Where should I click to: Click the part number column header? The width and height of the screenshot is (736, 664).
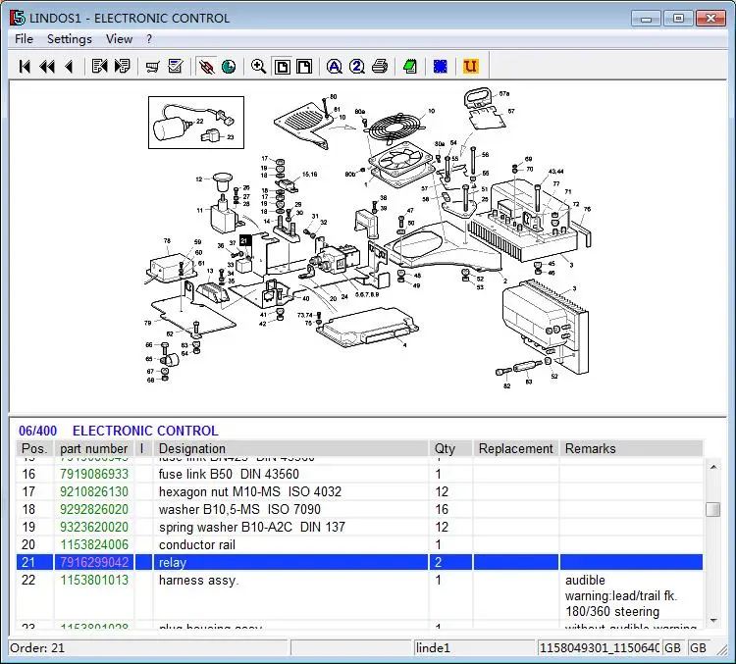pyautogui.click(x=94, y=448)
